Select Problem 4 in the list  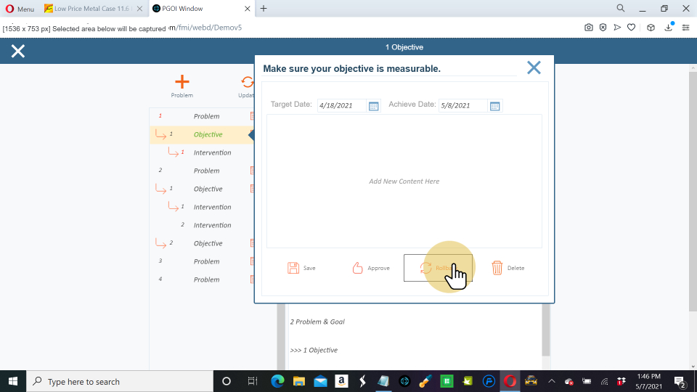[206, 279]
